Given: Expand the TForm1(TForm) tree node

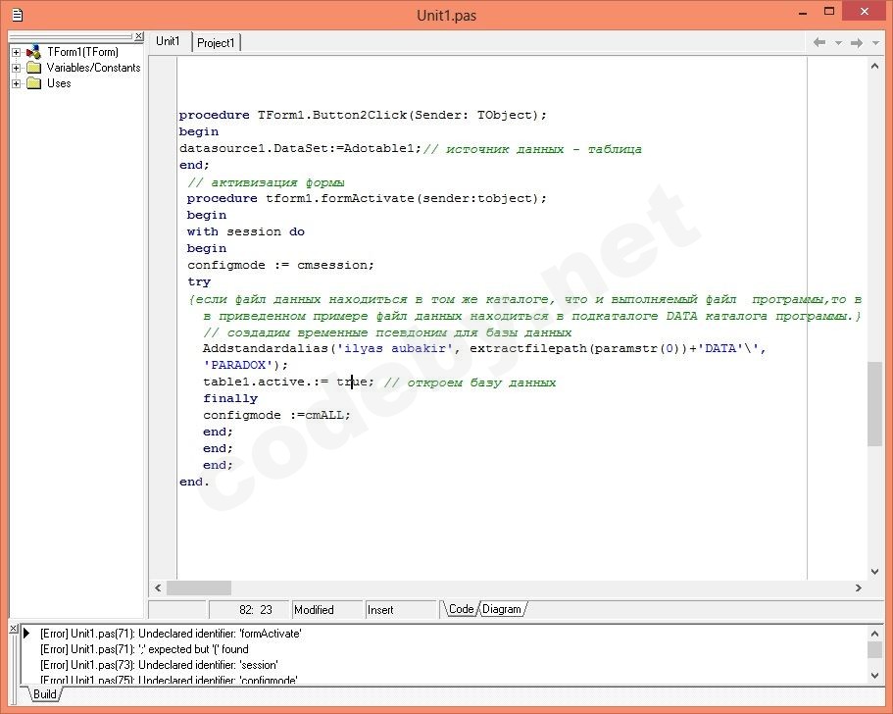Looking at the screenshot, I should point(17,52).
